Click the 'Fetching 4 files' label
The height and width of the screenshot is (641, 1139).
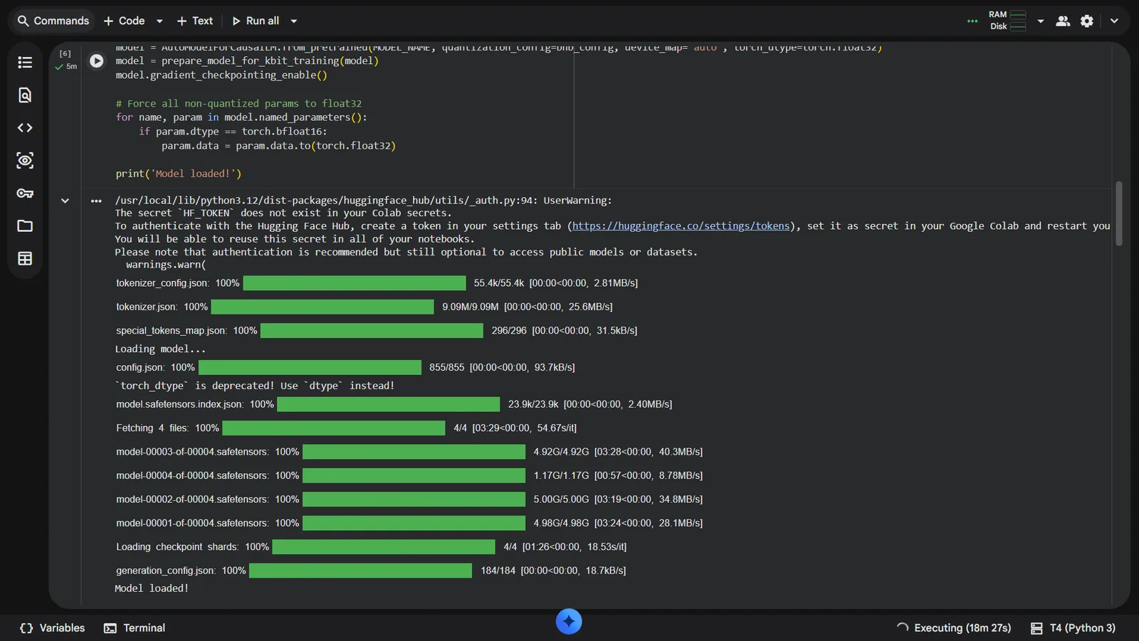pyautogui.click(x=154, y=428)
